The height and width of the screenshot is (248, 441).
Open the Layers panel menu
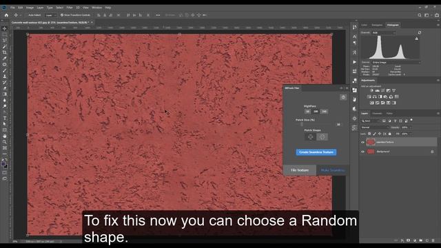(x=438, y=113)
